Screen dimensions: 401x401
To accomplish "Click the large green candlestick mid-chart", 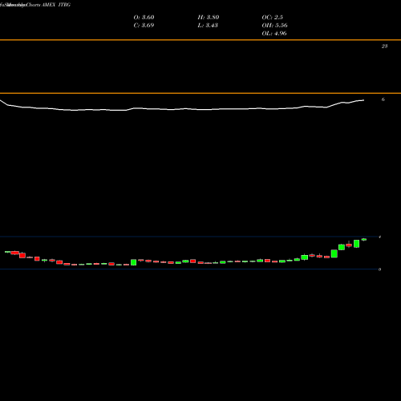I will pos(133,262).
